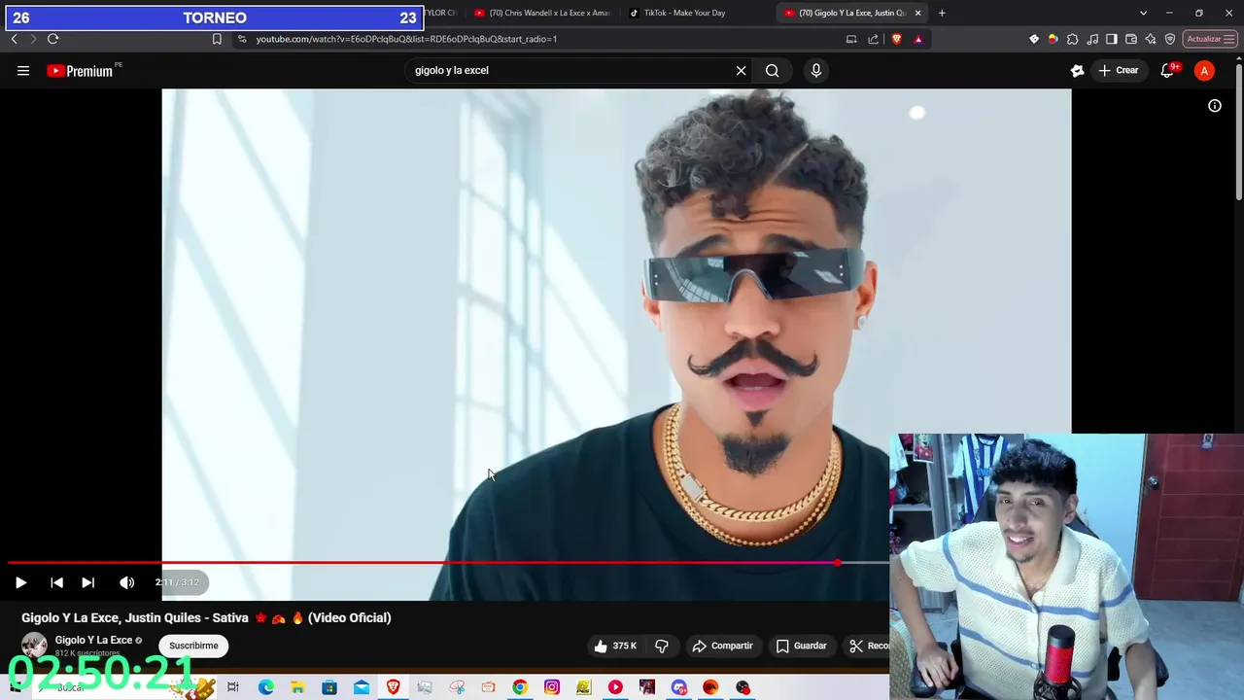The width and height of the screenshot is (1244, 700).
Task: Open Brave Rewards triangle icon
Action: (x=918, y=39)
